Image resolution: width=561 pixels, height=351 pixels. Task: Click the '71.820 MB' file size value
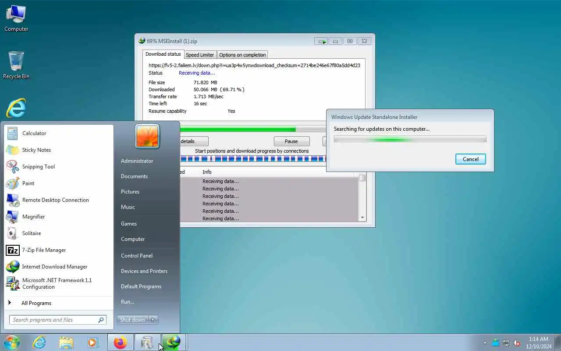pos(206,82)
